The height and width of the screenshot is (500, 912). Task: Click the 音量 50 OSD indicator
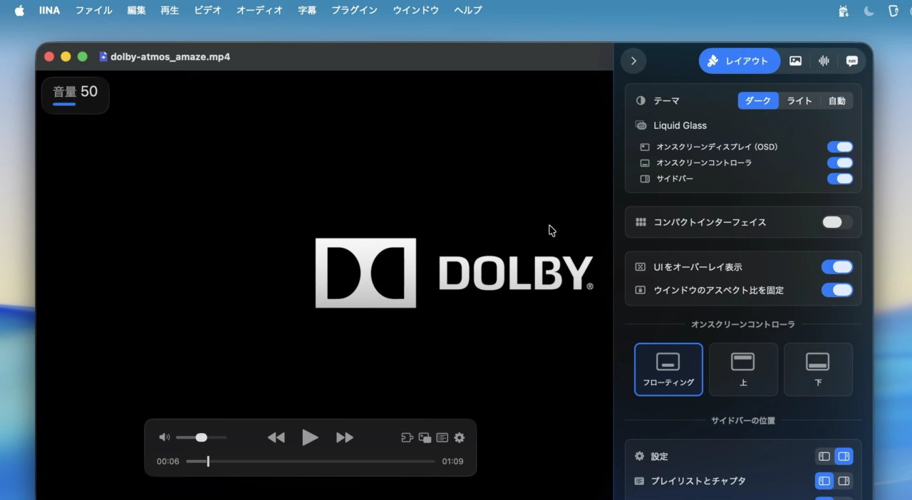click(x=75, y=95)
